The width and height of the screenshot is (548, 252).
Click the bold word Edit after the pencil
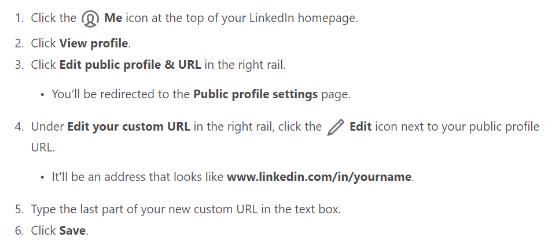361,127
